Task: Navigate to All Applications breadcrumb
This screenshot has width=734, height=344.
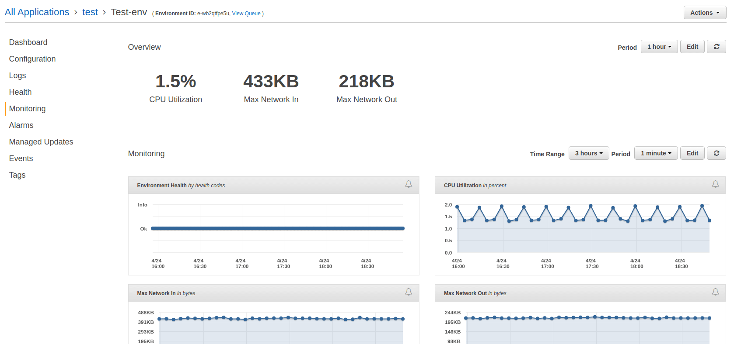Action: (37, 12)
